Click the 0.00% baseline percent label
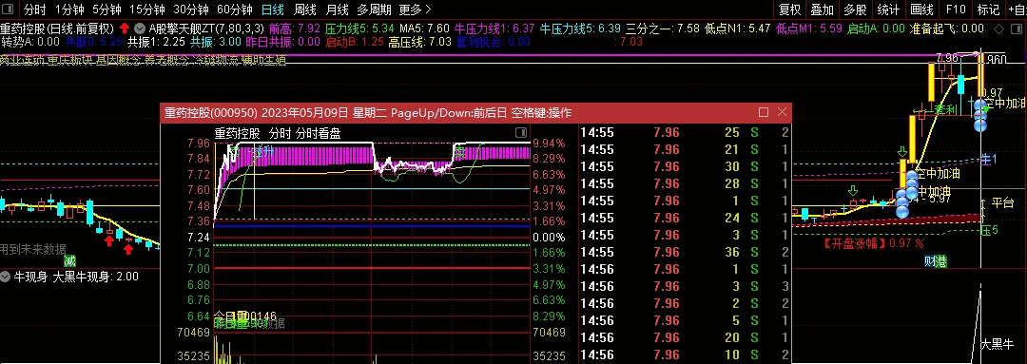The height and width of the screenshot is (364, 1027). (x=549, y=237)
